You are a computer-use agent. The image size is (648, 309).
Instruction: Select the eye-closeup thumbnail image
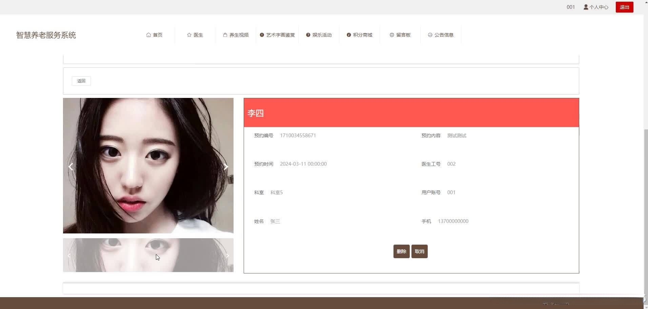(148, 255)
